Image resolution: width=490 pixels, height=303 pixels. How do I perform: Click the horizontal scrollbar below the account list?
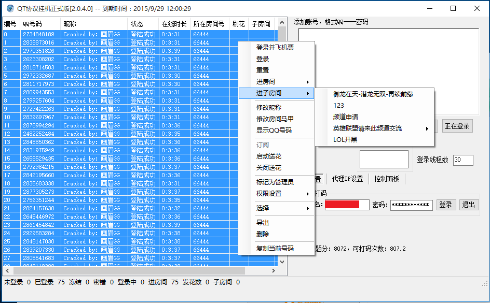coord(130,270)
